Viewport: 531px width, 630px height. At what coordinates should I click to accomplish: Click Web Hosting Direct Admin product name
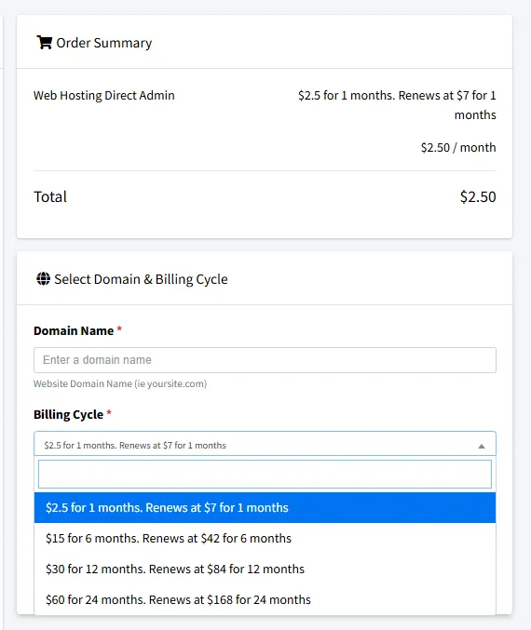tap(103, 95)
